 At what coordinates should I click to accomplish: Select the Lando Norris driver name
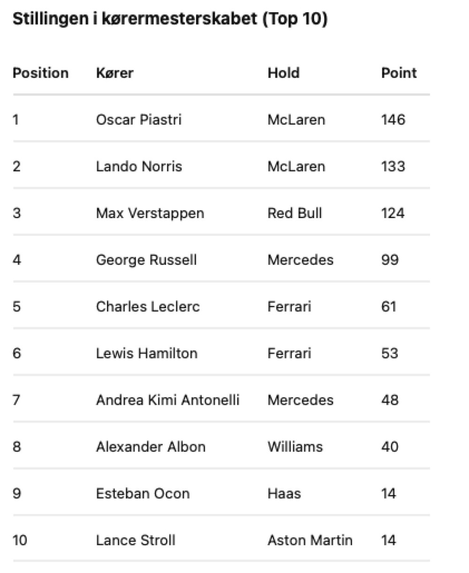point(139,166)
